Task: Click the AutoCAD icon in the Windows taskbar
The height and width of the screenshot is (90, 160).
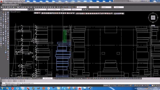Action: point(80,88)
